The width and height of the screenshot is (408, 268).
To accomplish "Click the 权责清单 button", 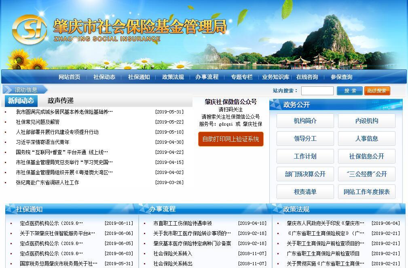I will (x=305, y=192).
